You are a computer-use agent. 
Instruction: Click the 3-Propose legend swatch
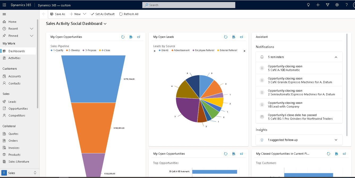[x=83, y=50]
